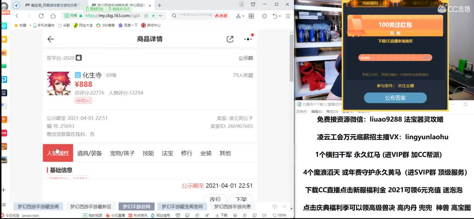474x219 pixels.
Task: Open 梦幻手游藏宝阁官网 quick link
Action: [x=183, y=206]
